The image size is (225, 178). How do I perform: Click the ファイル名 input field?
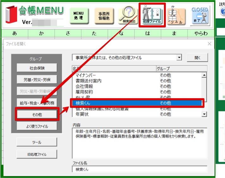[x=140, y=169]
